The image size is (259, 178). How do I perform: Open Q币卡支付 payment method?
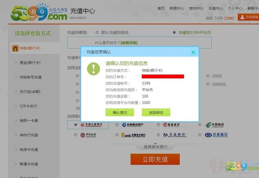tap(28, 106)
